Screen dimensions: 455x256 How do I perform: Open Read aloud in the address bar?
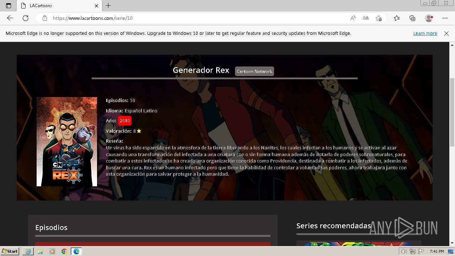[x=353, y=18]
